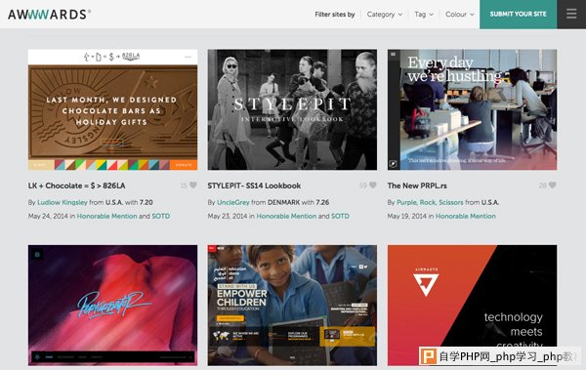Open the pink neon script thumbnail
Screen dimensions: 586x370
point(112,305)
